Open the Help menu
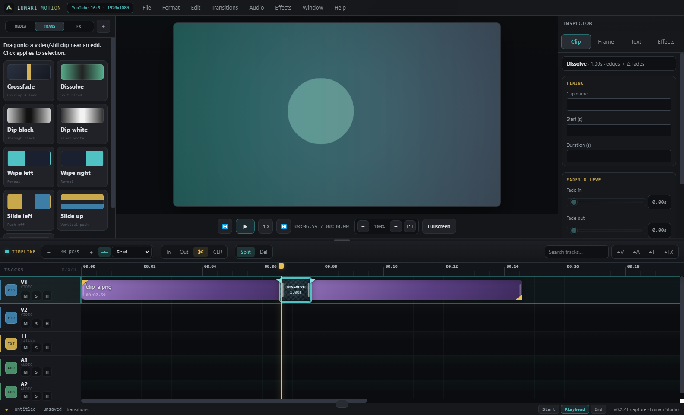 click(340, 8)
